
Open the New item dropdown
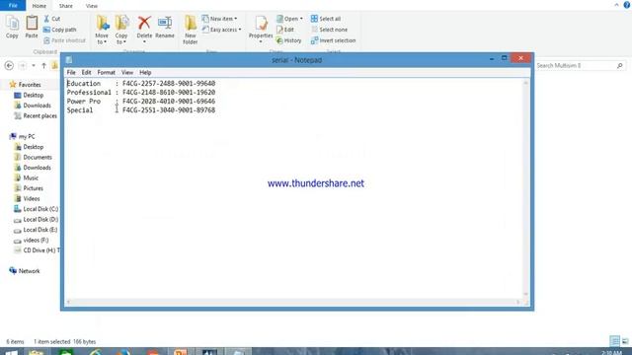[x=219, y=19]
